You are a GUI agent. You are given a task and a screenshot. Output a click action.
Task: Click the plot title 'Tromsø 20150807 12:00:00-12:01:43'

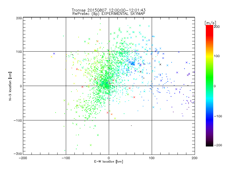pos(109,10)
